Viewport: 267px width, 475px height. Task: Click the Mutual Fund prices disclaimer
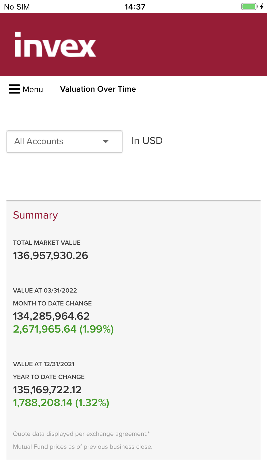83,447
